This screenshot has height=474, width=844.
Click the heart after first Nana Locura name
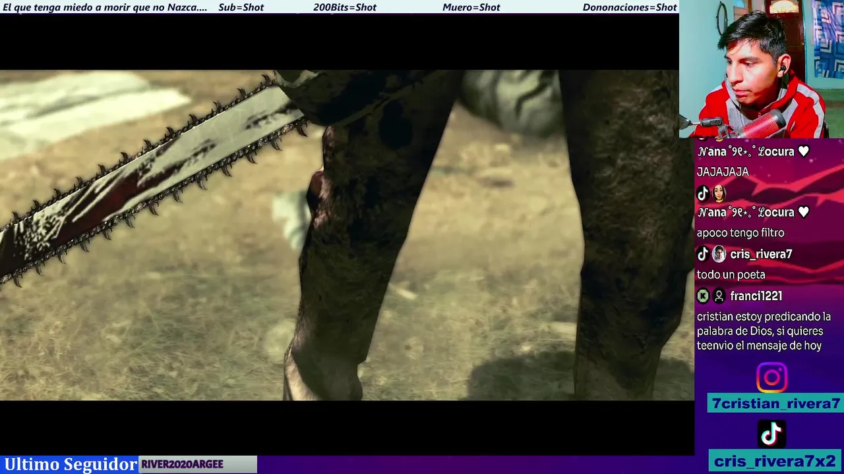click(803, 151)
